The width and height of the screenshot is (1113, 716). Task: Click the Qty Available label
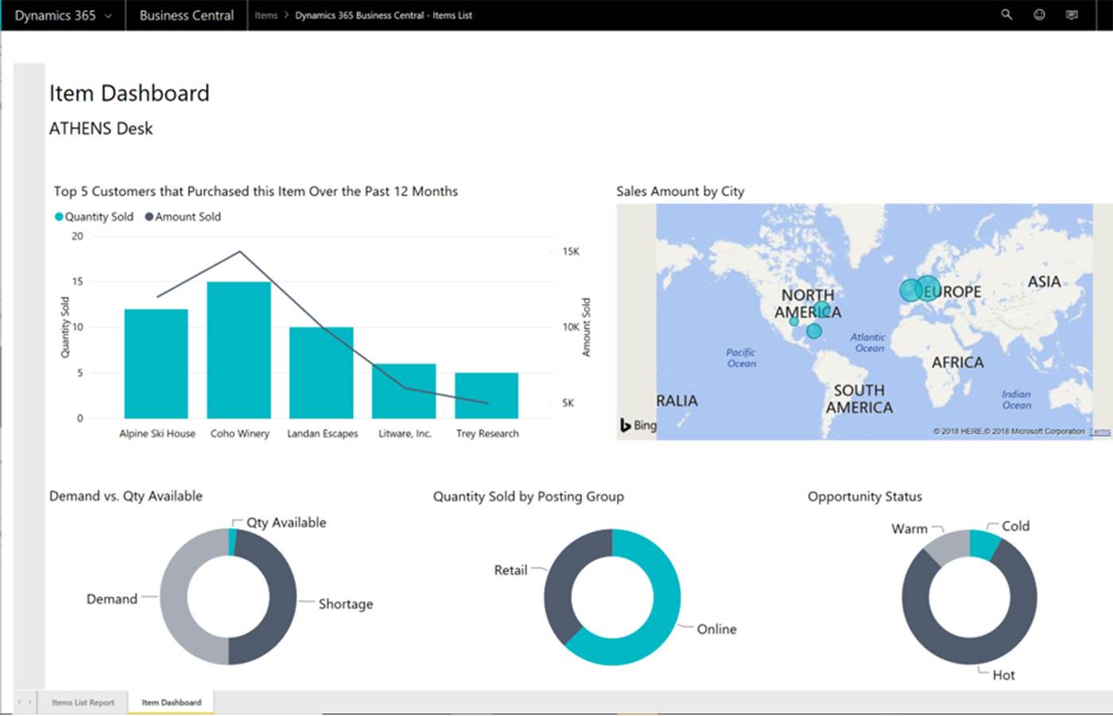click(286, 523)
